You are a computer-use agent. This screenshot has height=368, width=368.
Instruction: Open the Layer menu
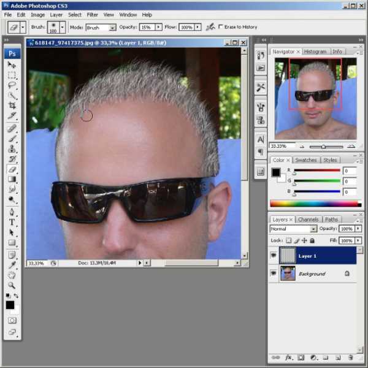pyautogui.click(x=56, y=15)
